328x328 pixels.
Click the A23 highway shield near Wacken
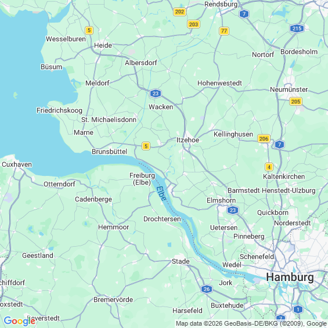[x=156, y=93]
